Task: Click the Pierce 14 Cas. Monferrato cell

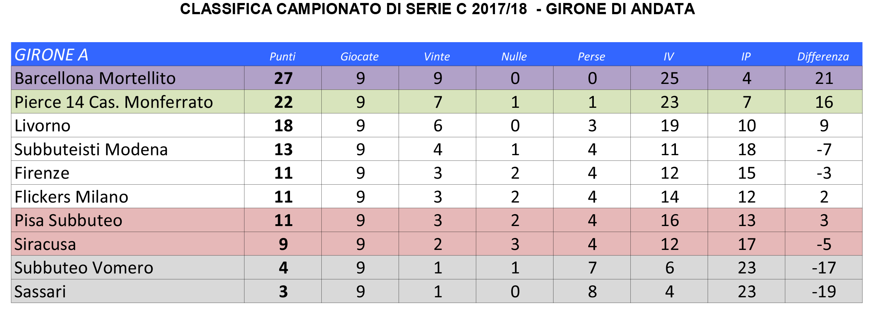Action: point(113,102)
